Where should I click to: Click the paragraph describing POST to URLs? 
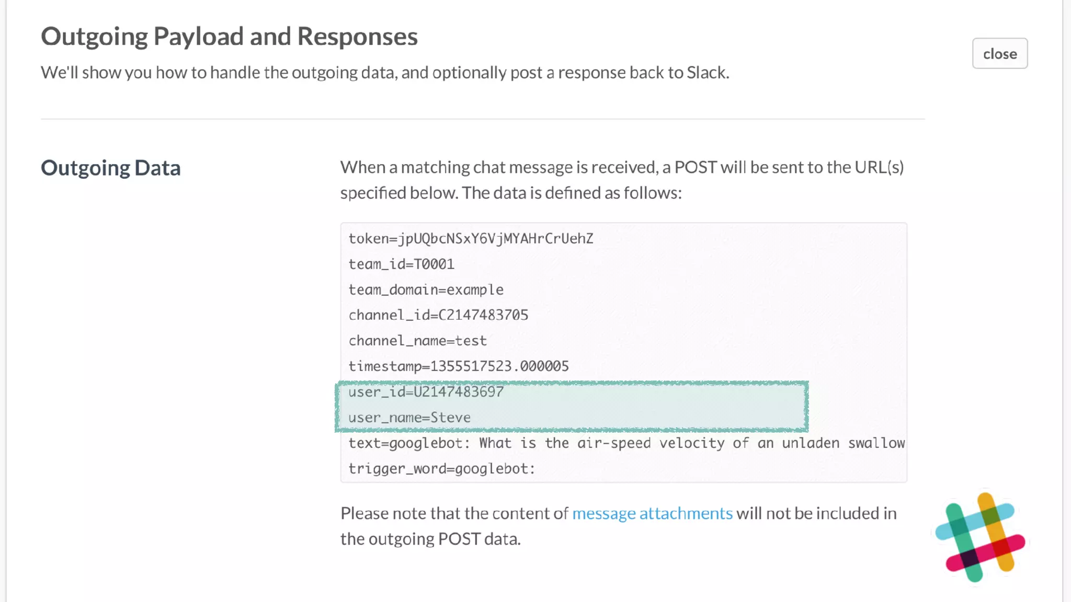[621, 180]
